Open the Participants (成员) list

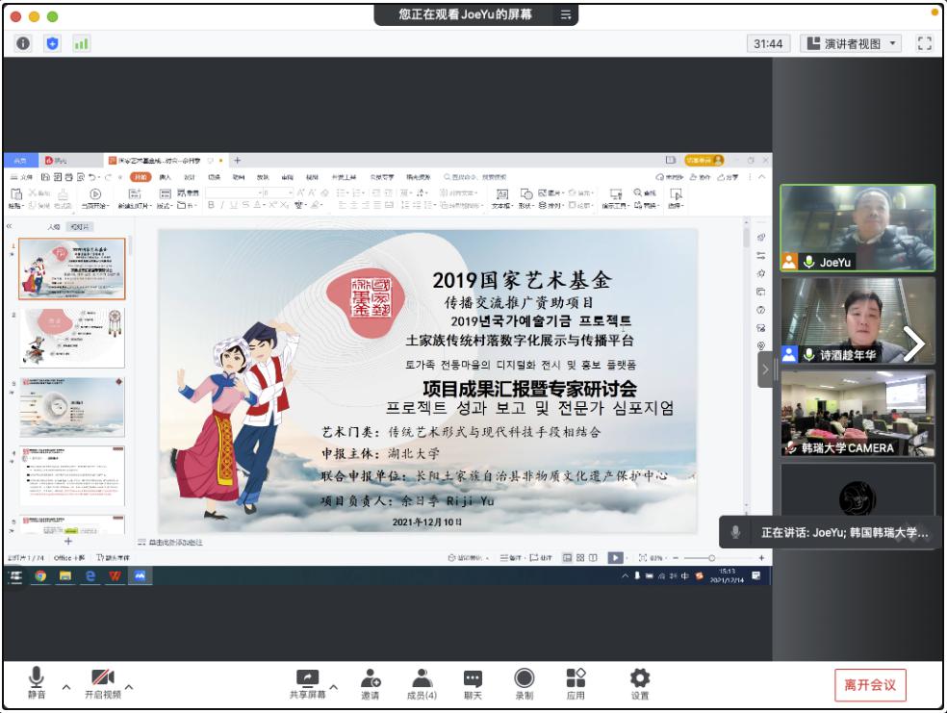coord(422,684)
